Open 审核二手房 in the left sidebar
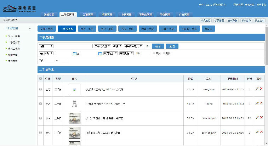 click(x=14, y=49)
